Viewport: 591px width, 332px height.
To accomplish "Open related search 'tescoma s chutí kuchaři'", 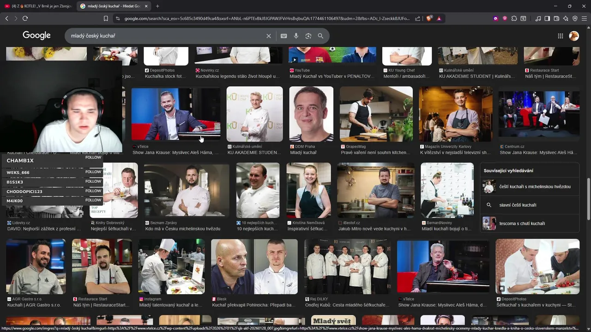I will tap(530, 224).
